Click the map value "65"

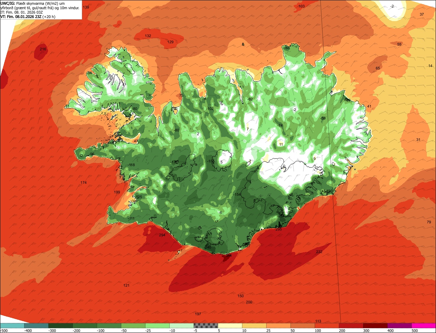[378, 68]
